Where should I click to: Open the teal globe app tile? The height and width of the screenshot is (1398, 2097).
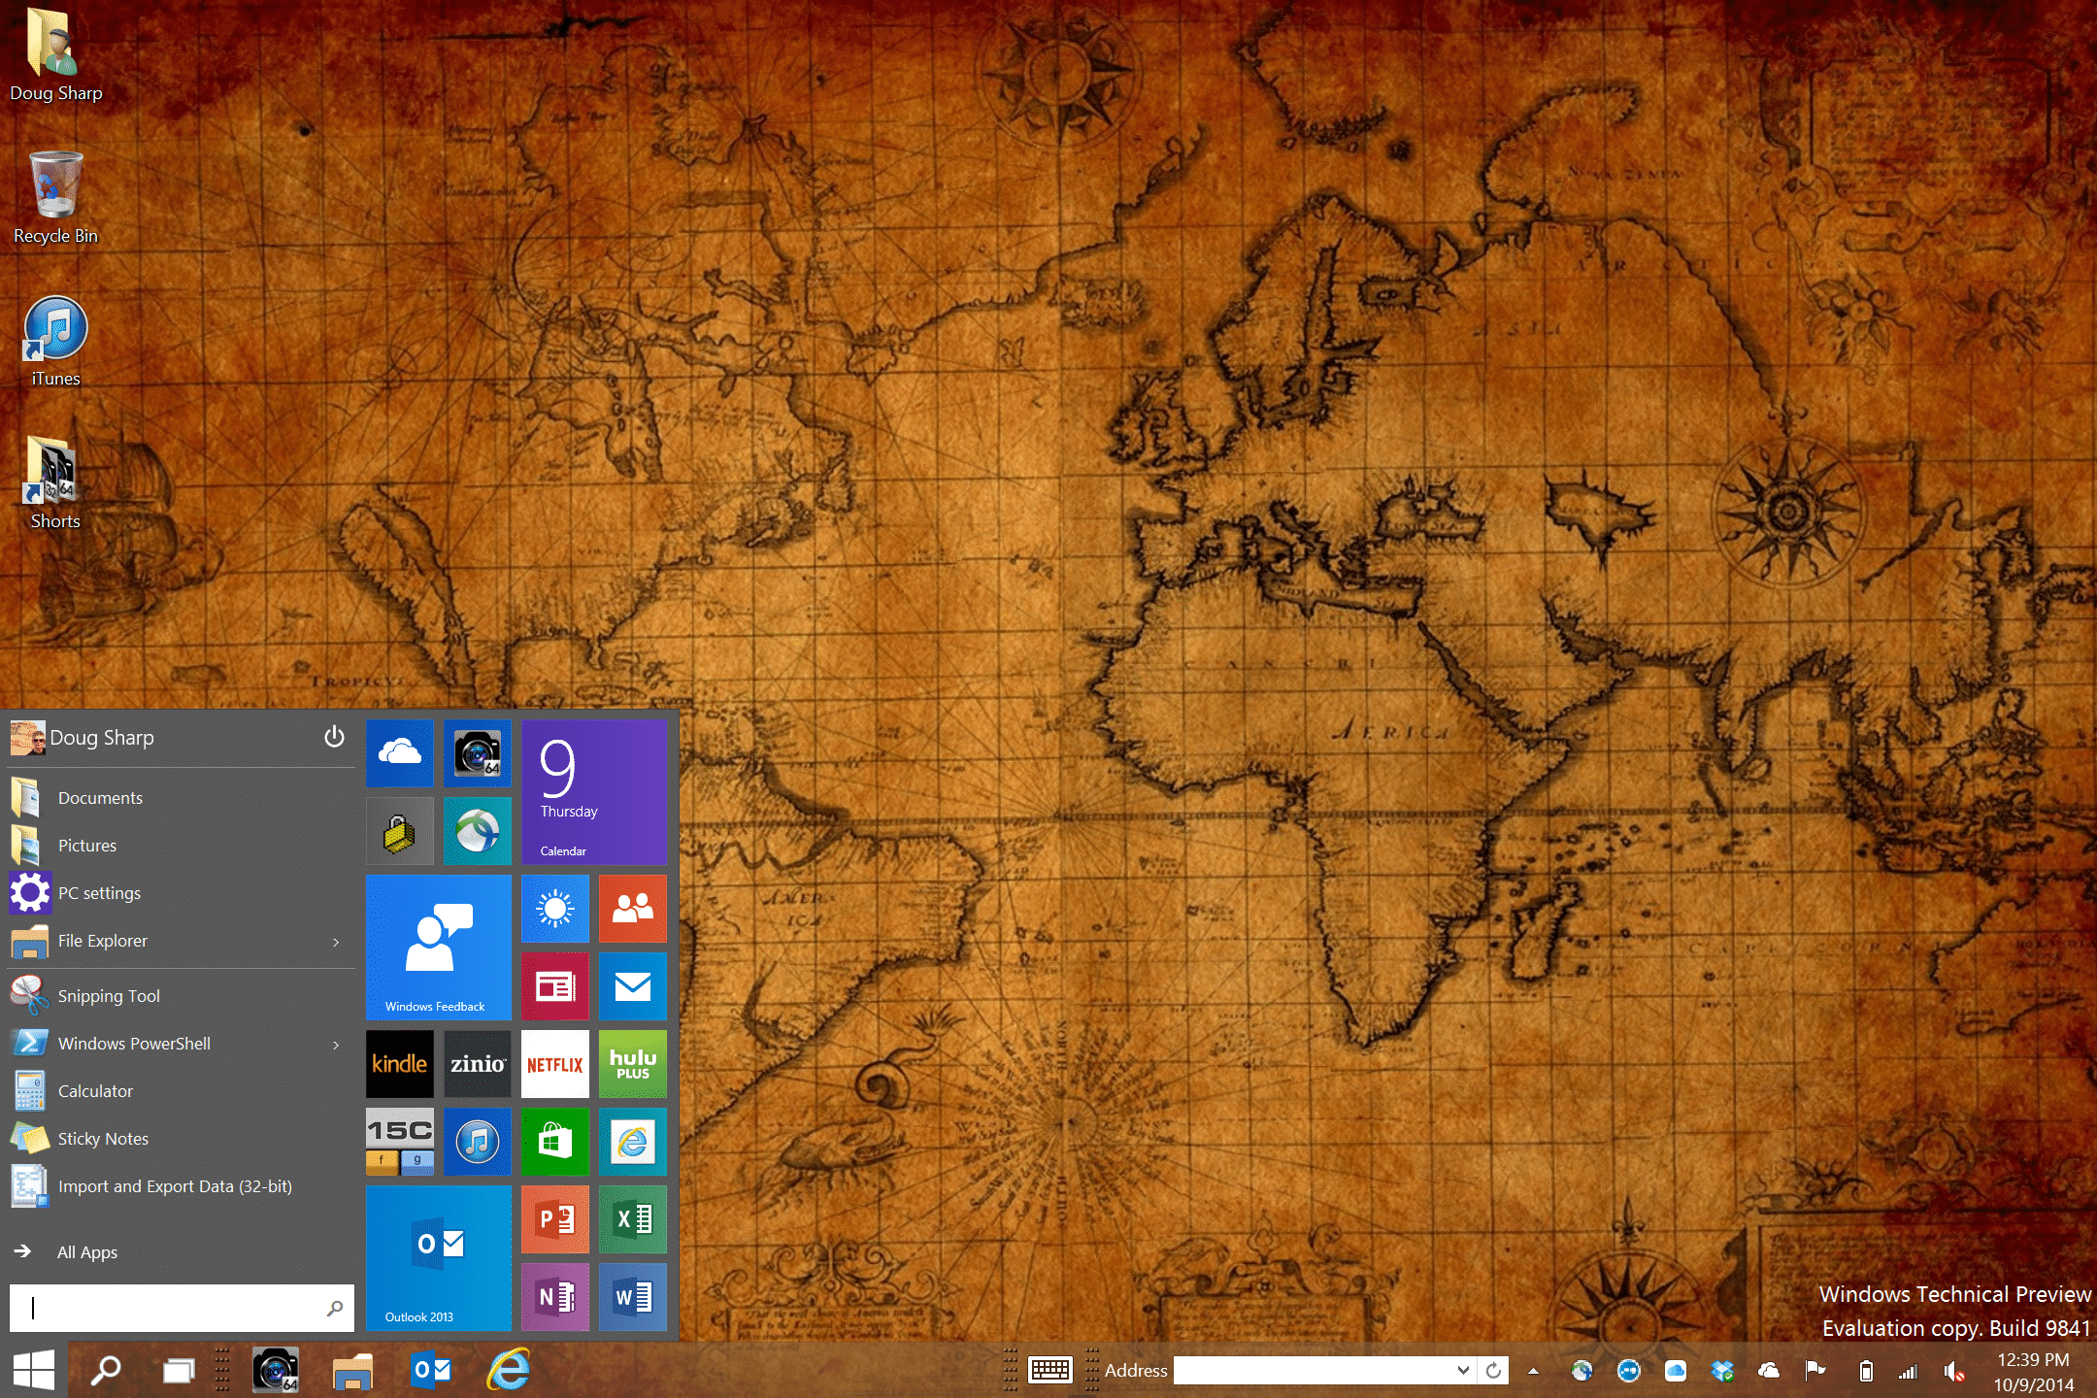point(477,830)
